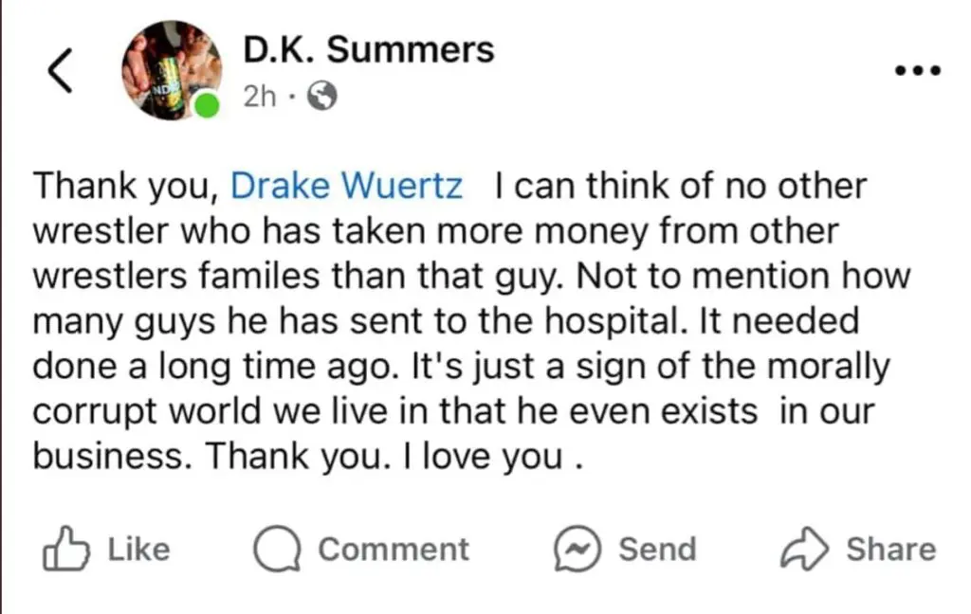This screenshot has width=971, height=614.
Task: Click the 2h timestamp link
Action: tap(258, 96)
